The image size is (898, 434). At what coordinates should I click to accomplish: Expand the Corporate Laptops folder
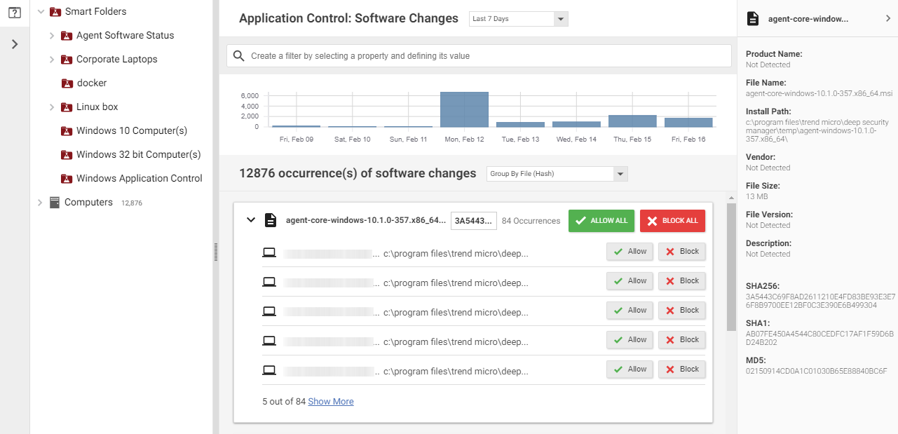click(52, 60)
